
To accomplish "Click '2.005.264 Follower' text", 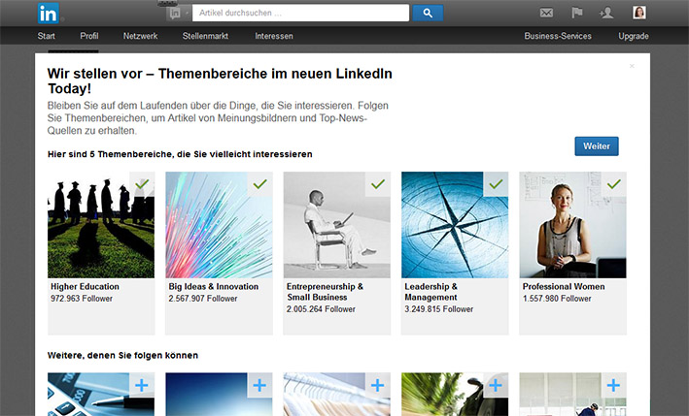I will pyautogui.click(x=321, y=309).
